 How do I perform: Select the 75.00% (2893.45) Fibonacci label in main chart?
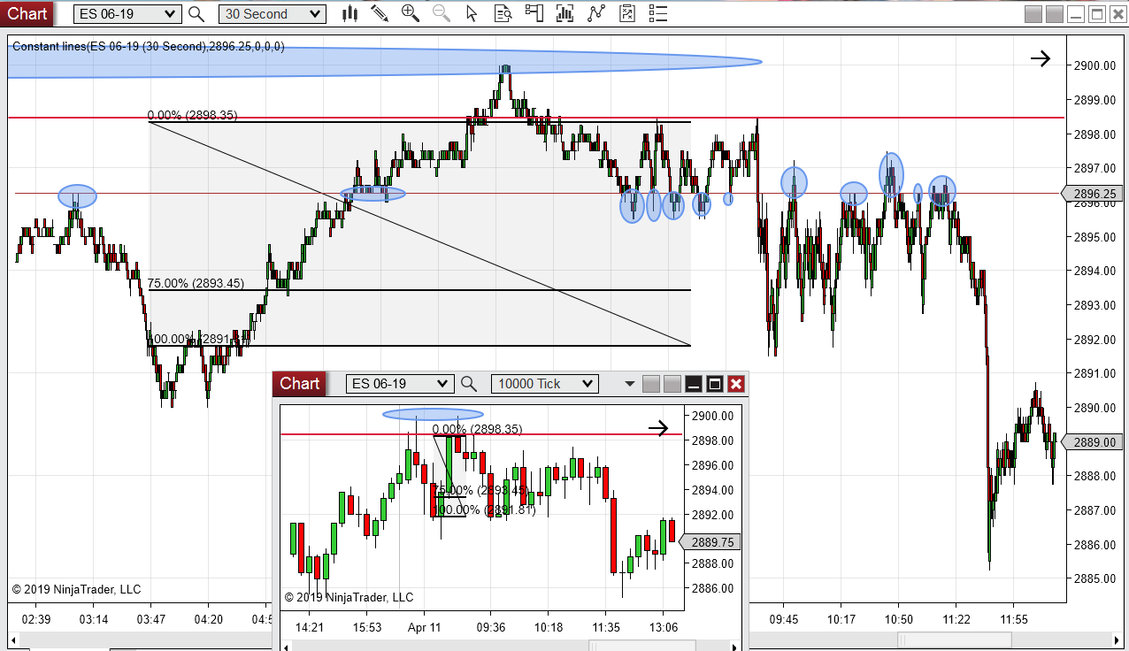pyautogui.click(x=196, y=284)
